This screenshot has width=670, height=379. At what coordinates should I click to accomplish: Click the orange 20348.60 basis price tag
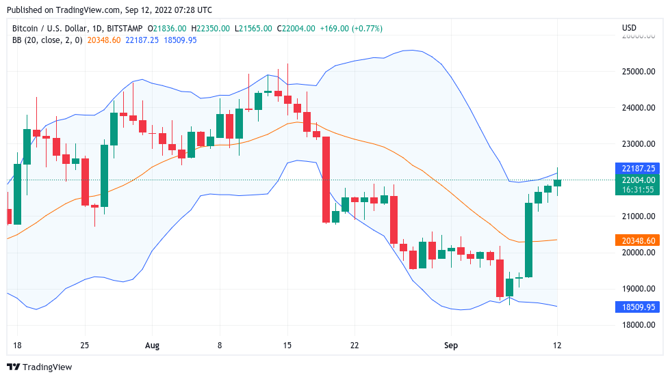click(638, 240)
